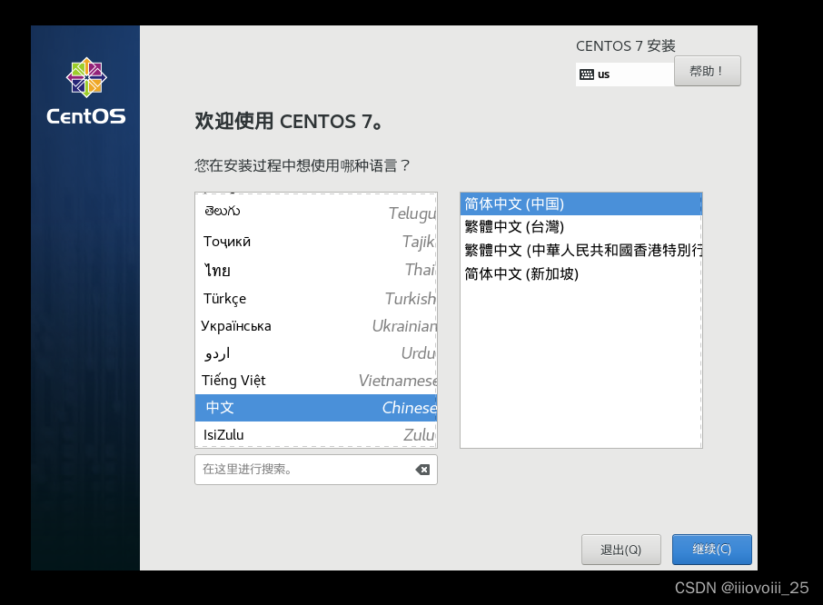
Task: Click the 帮助! help button
Action: pyautogui.click(x=708, y=70)
